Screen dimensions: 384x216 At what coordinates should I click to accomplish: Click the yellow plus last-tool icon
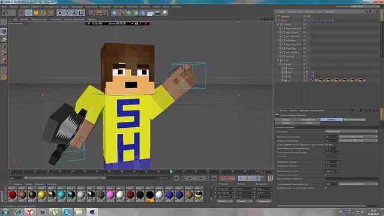pyautogui.click(x=50, y=13)
